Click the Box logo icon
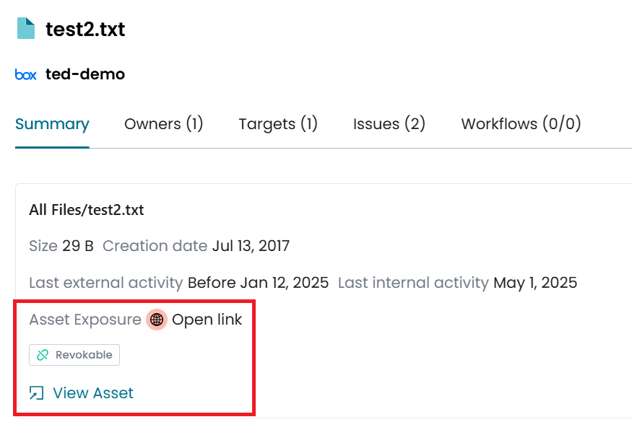Image resolution: width=632 pixels, height=435 pixels. coord(25,74)
